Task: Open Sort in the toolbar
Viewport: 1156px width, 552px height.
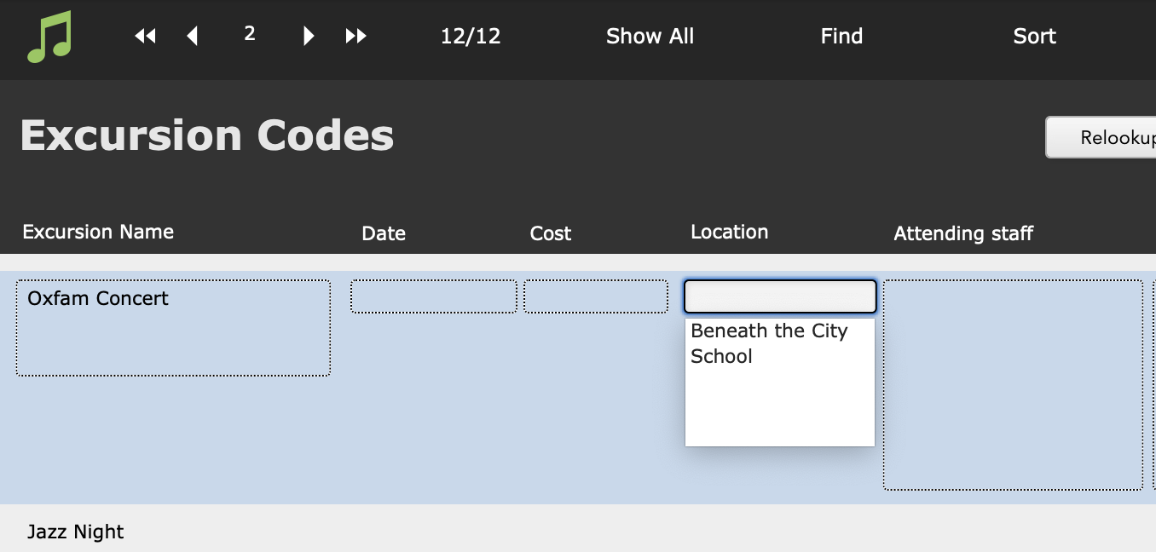Action: (x=1034, y=36)
